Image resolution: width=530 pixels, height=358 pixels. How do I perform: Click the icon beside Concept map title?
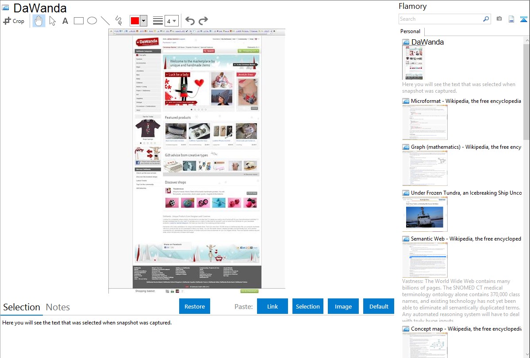pyautogui.click(x=406, y=329)
